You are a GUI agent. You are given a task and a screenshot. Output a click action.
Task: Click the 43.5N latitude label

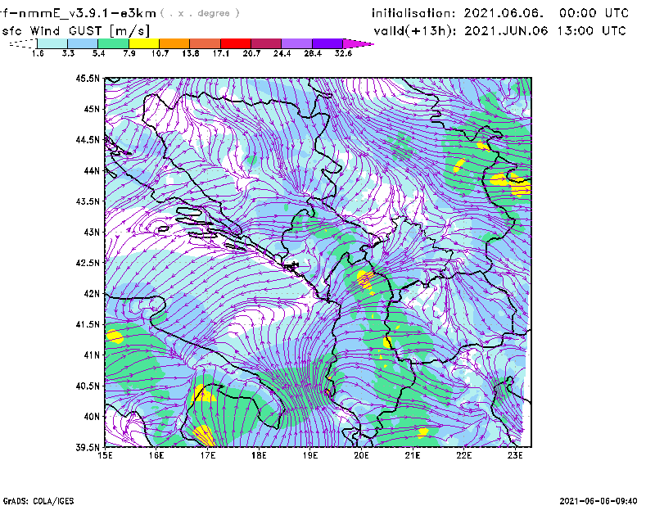pos(88,201)
